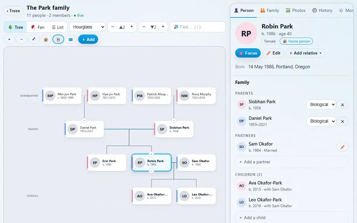Decrease ancestor generations count
This screenshot has width=357, height=223.
pyautogui.click(x=112, y=27)
